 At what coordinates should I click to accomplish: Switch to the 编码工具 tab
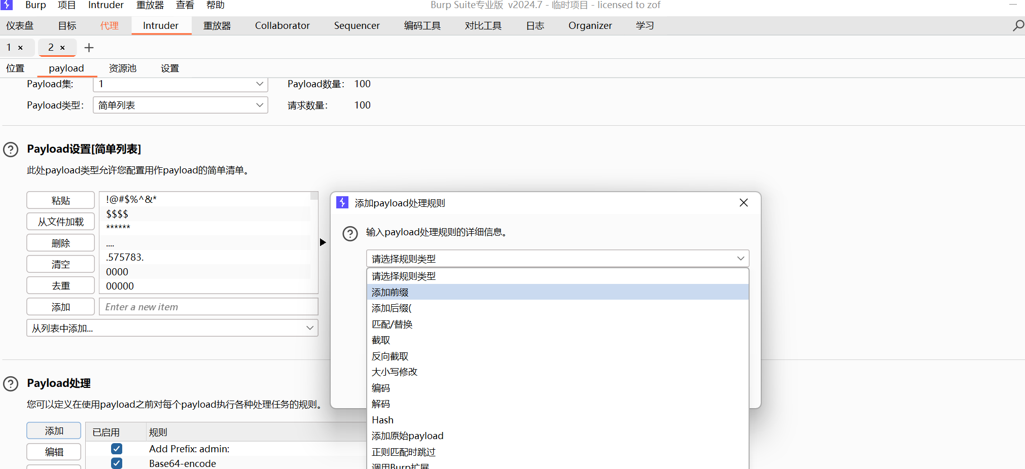[x=422, y=26]
